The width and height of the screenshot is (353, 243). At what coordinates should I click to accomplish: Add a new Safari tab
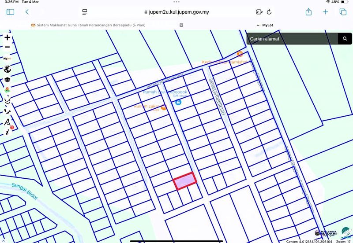click(325, 12)
